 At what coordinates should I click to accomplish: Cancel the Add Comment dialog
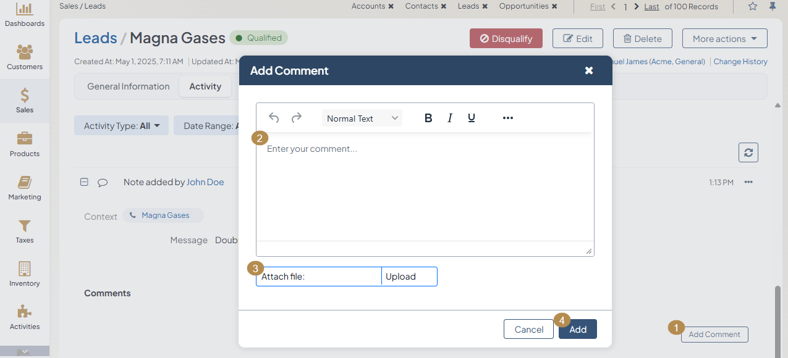[x=529, y=329]
